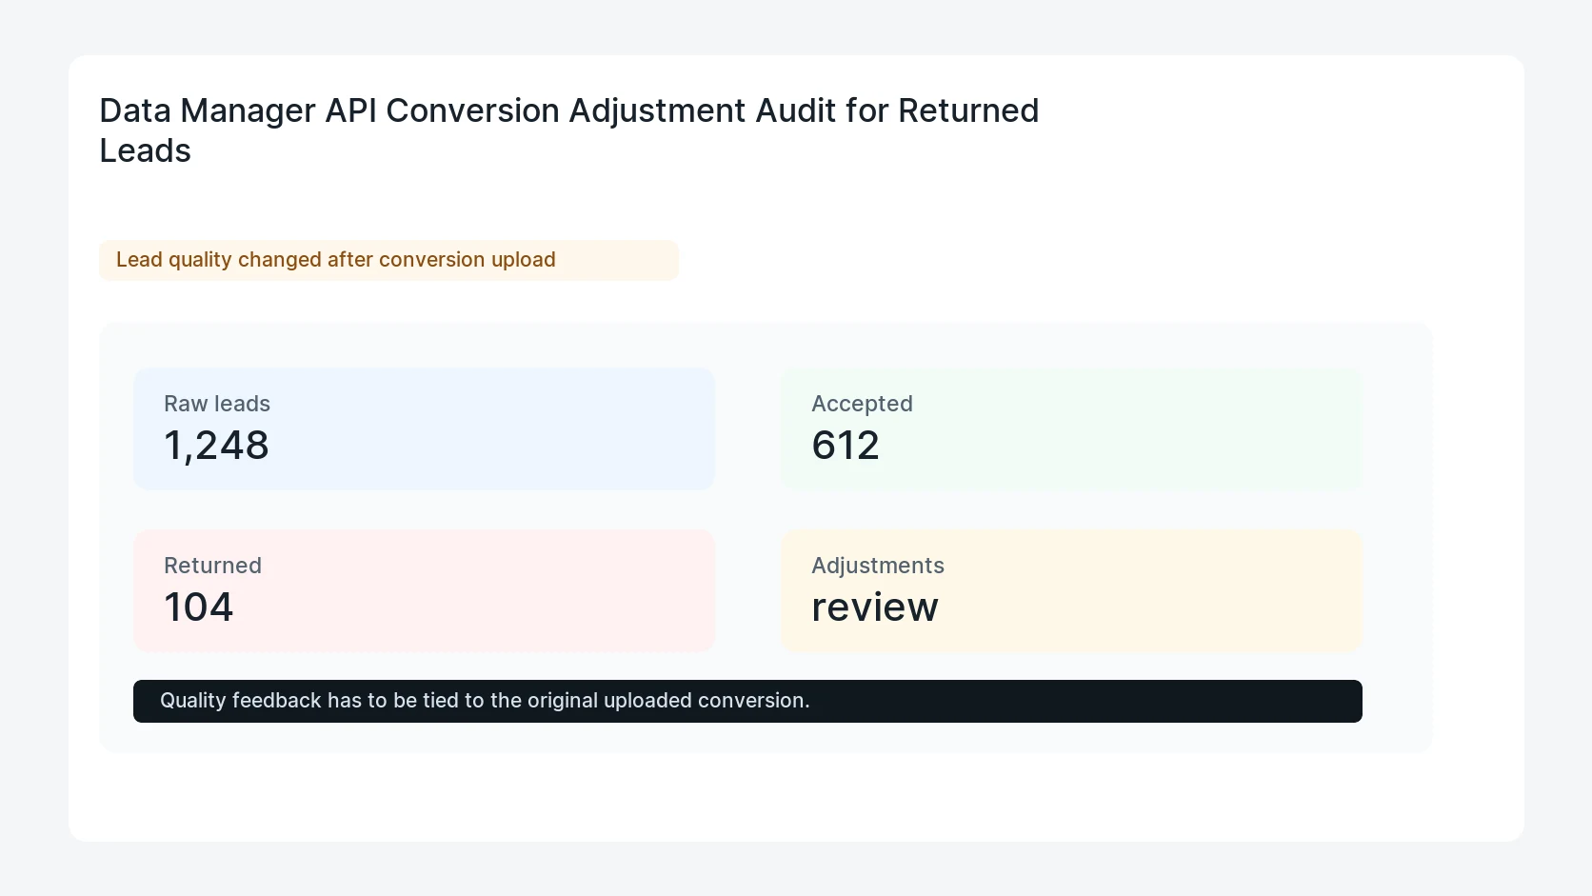The height and width of the screenshot is (896, 1592).
Task: Click the 612 accepted value
Action: [846, 446]
